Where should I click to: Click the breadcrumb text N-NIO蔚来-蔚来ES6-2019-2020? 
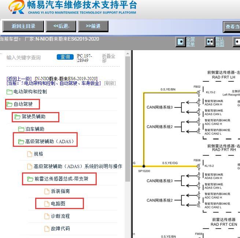pyautogui.click(x=66, y=79)
